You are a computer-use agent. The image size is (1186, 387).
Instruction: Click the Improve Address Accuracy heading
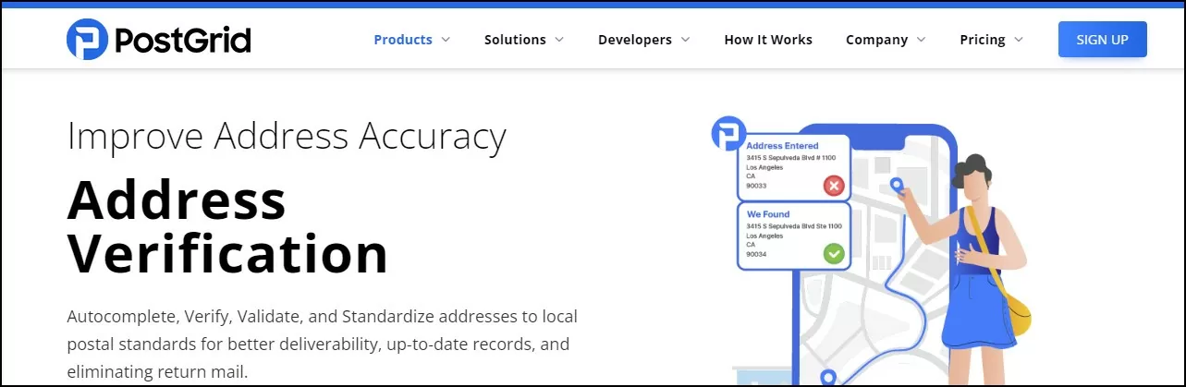287,136
